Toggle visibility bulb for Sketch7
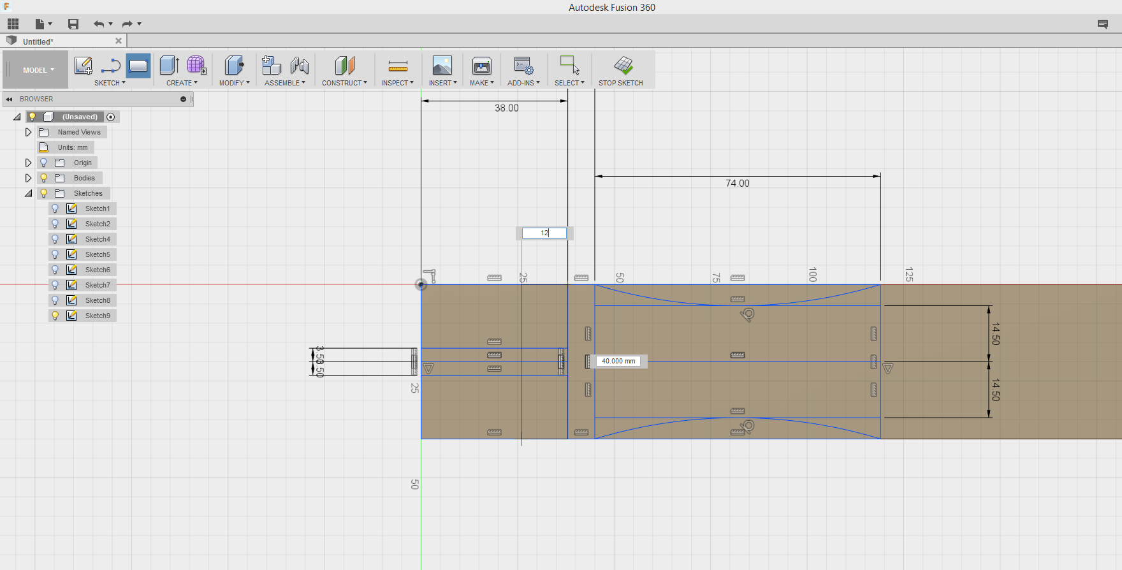 click(55, 285)
